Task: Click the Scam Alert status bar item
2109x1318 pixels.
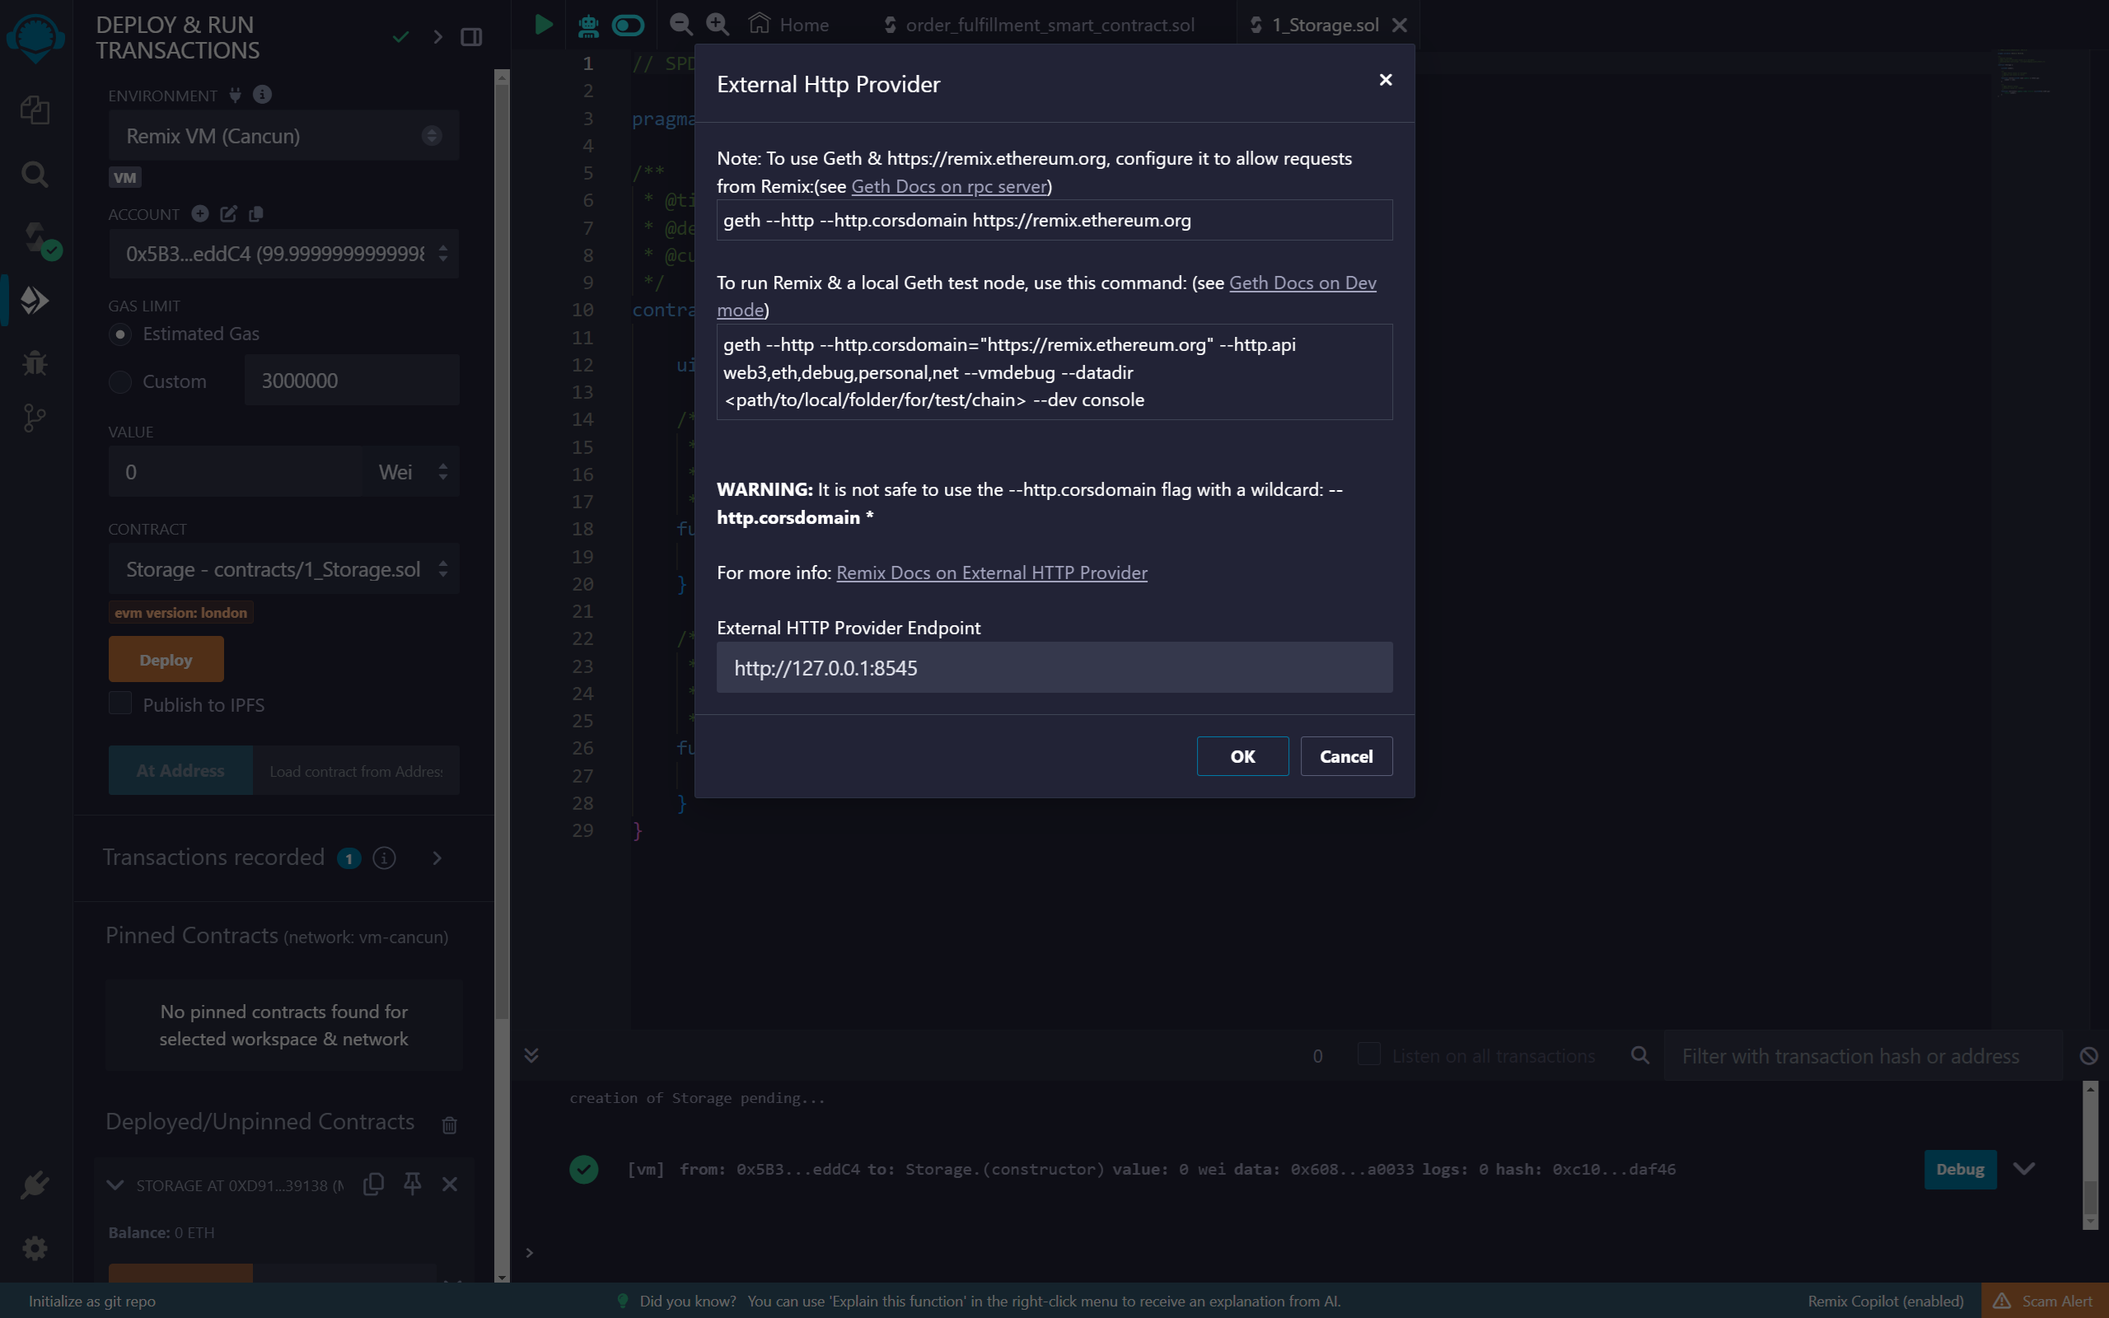Action: [2044, 1301]
